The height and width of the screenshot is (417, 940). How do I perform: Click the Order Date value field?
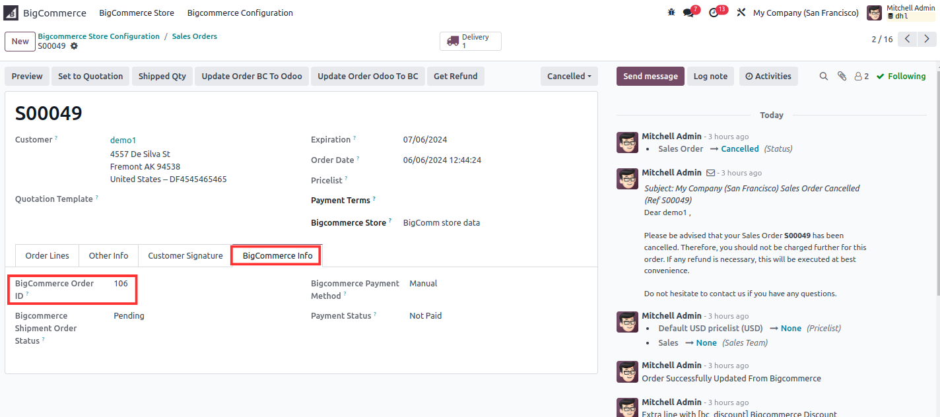point(442,160)
